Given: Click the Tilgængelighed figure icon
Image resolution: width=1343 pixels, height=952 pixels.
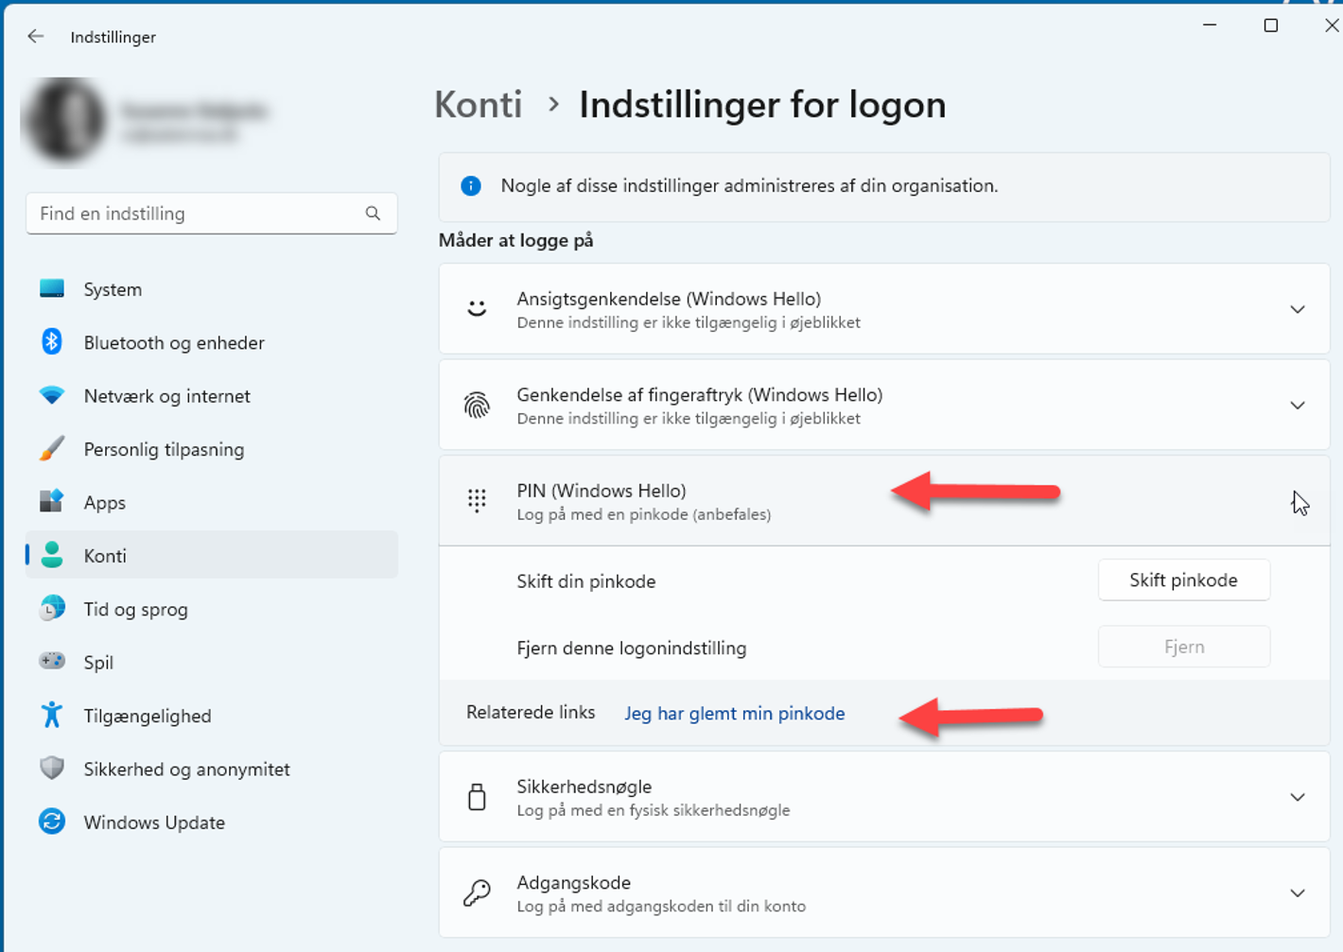Looking at the screenshot, I should coord(52,715).
